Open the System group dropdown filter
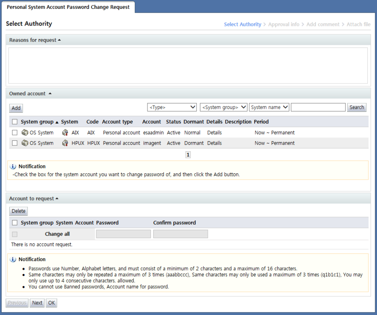The height and width of the screenshot is (315, 377). (224, 107)
